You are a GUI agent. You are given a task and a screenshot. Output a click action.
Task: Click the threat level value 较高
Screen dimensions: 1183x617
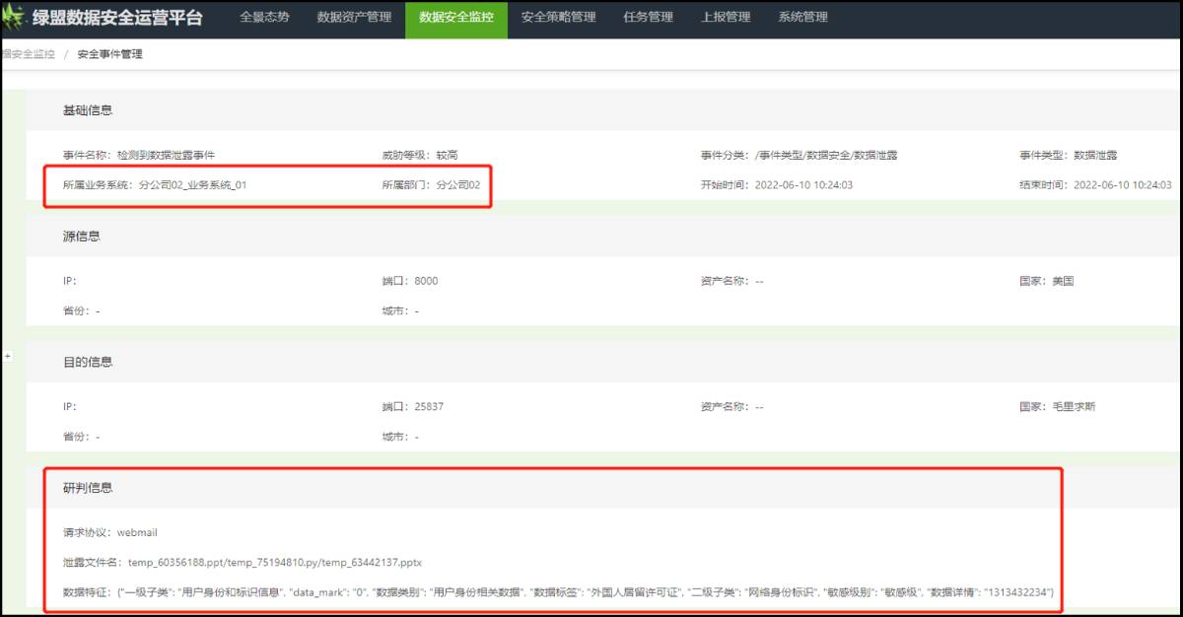coord(448,156)
